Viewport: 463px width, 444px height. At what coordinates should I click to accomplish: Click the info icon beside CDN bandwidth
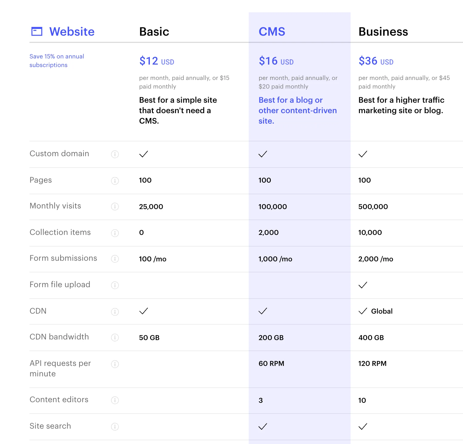(115, 337)
